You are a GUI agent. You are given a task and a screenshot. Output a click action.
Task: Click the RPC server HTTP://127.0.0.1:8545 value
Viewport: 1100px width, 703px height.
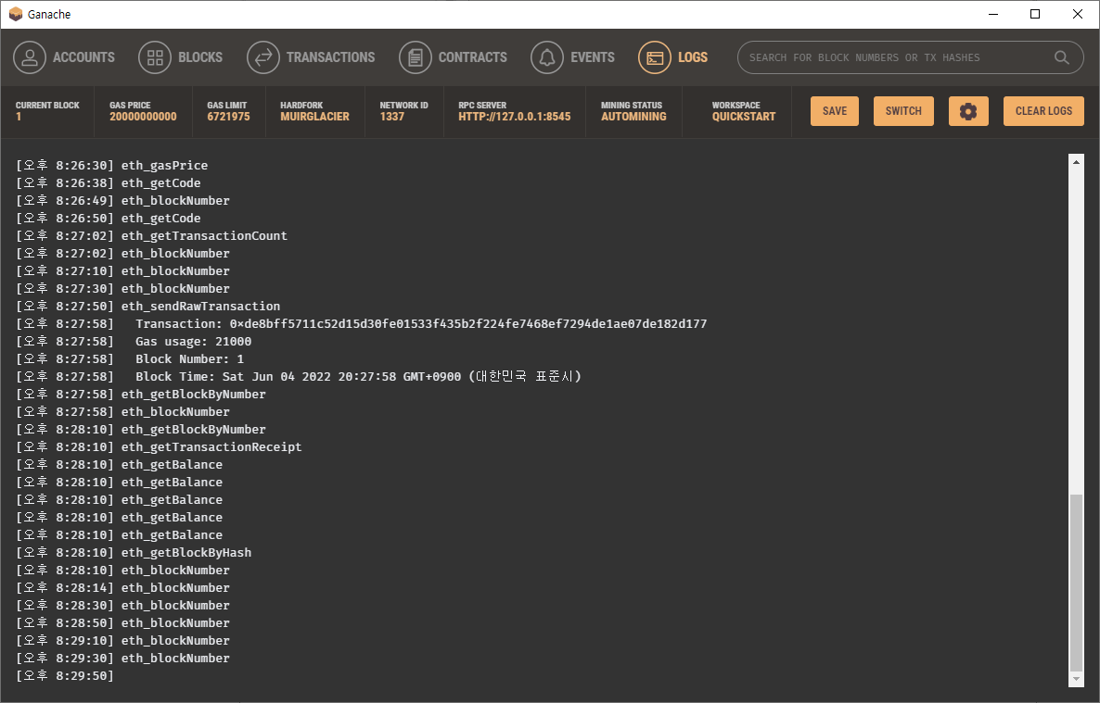click(x=514, y=117)
